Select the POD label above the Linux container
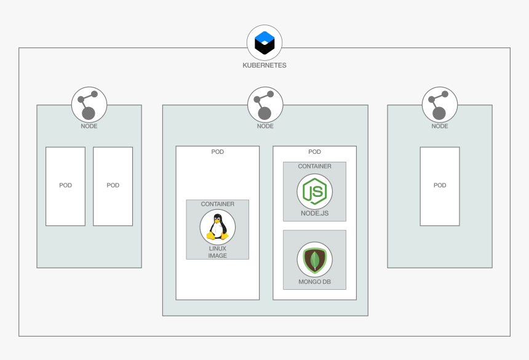The height and width of the screenshot is (360, 529). [218, 152]
